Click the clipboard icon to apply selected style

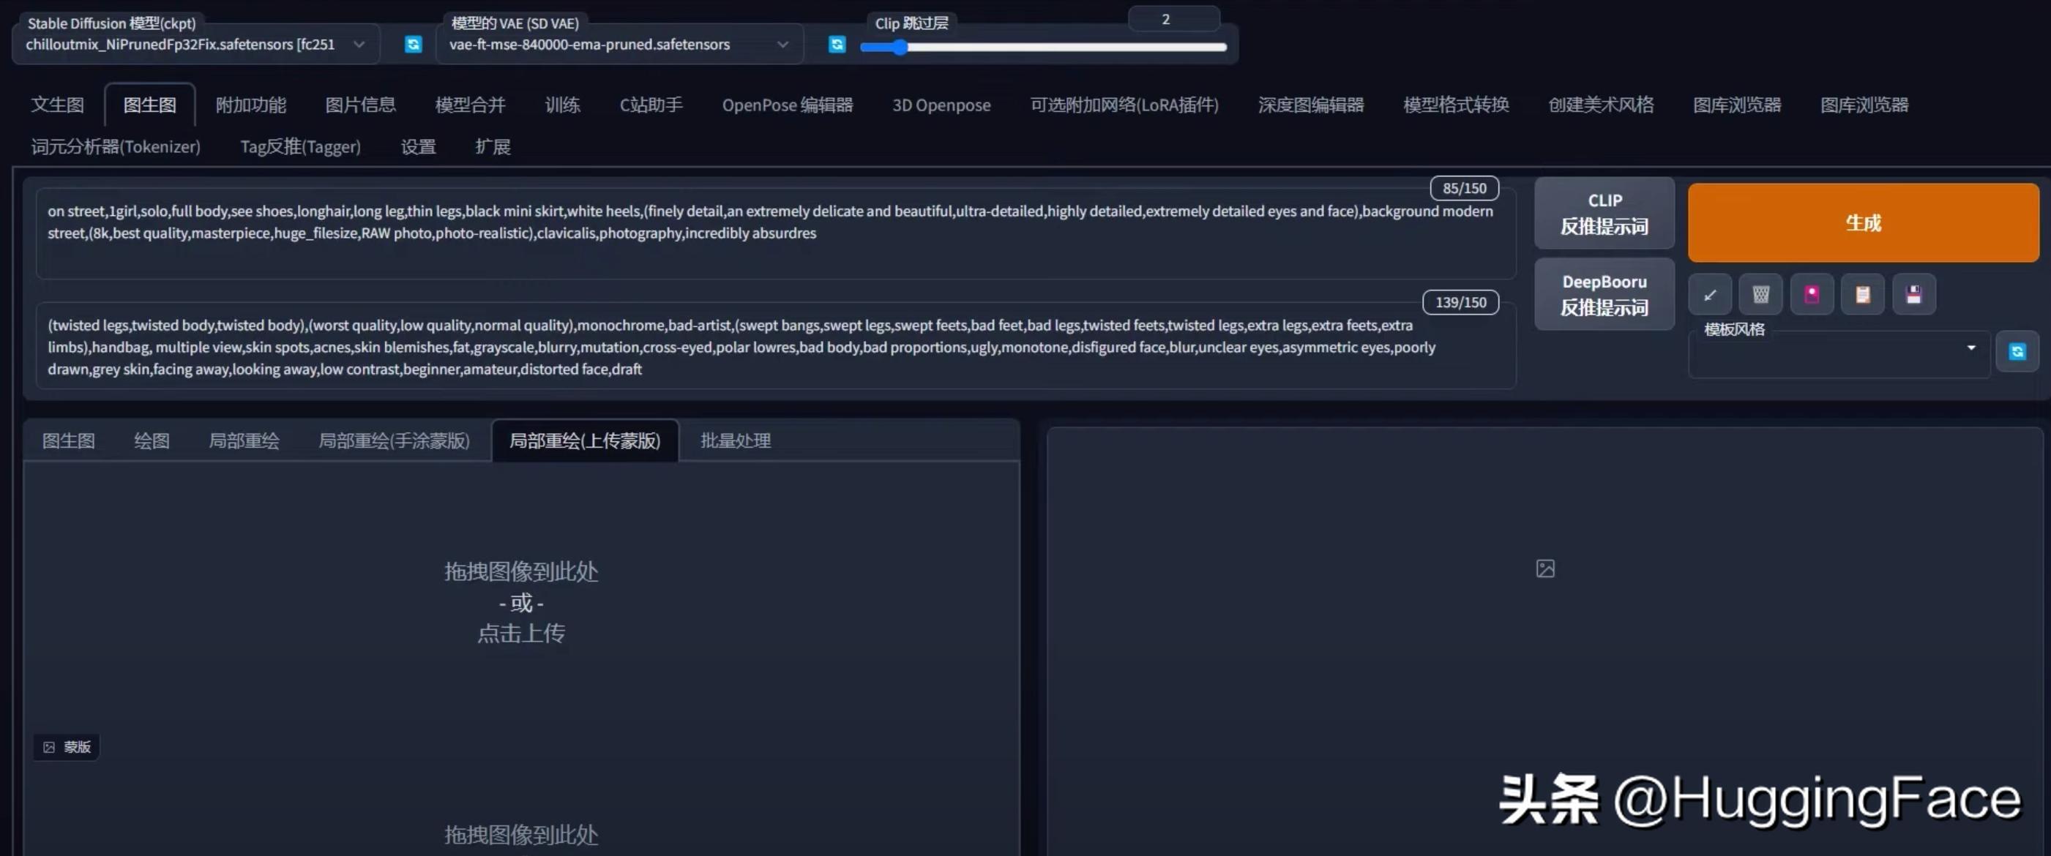click(1862, 295)
